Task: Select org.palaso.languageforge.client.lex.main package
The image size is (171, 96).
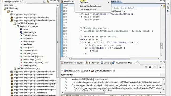Action: pos(32,78)
